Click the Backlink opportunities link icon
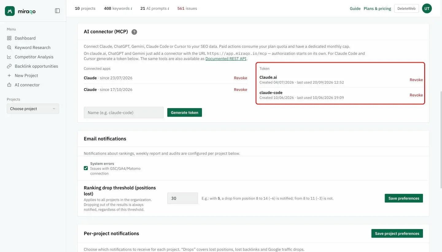Image resolution: width=442 pixels, height=252 pixels. 9,66
